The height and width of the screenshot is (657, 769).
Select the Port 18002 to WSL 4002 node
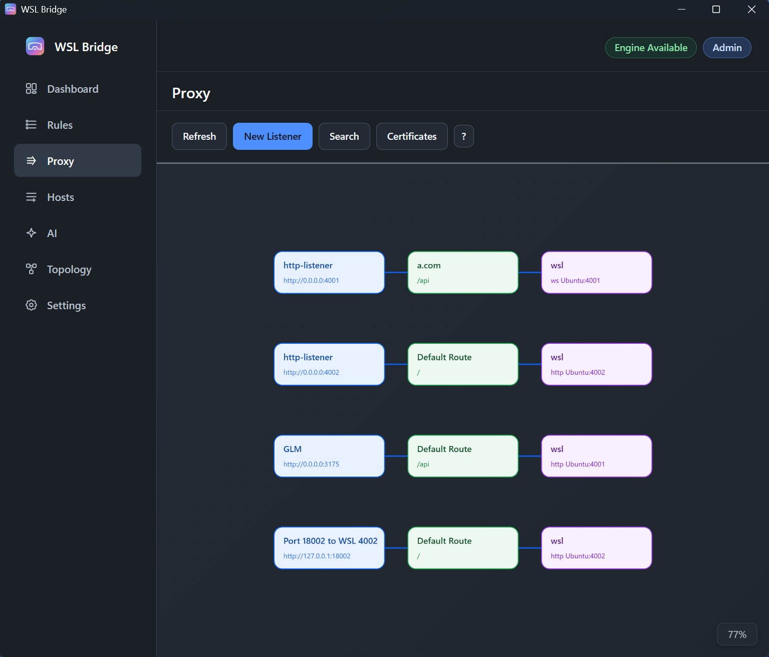point(329,548)
